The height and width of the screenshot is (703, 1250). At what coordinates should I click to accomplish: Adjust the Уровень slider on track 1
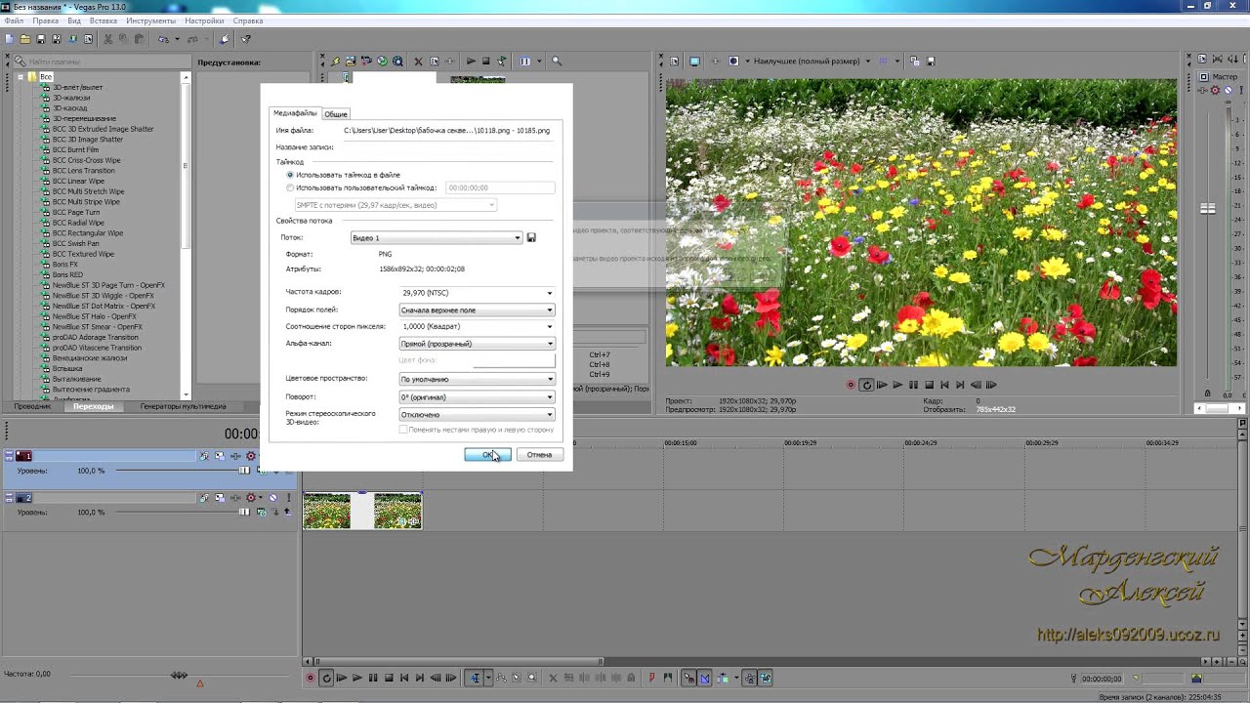point(244,471)
